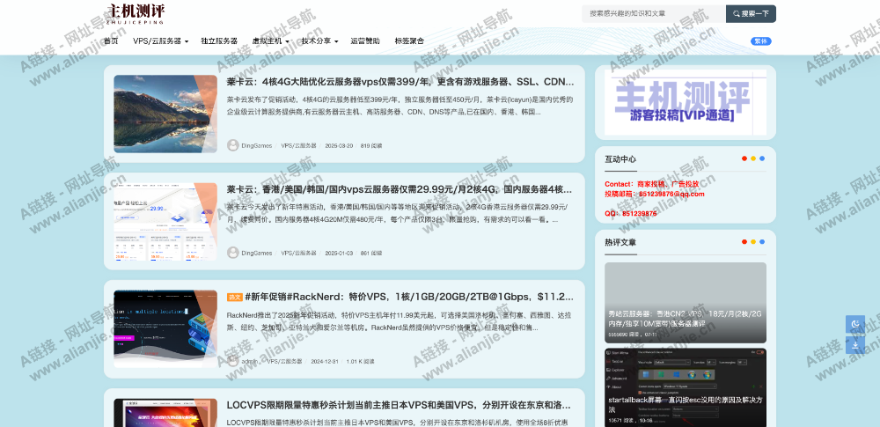This screenshot has height=427, width=880.
Task: Click the date 2025-03-20 on first post
Action: click(339, 145)
